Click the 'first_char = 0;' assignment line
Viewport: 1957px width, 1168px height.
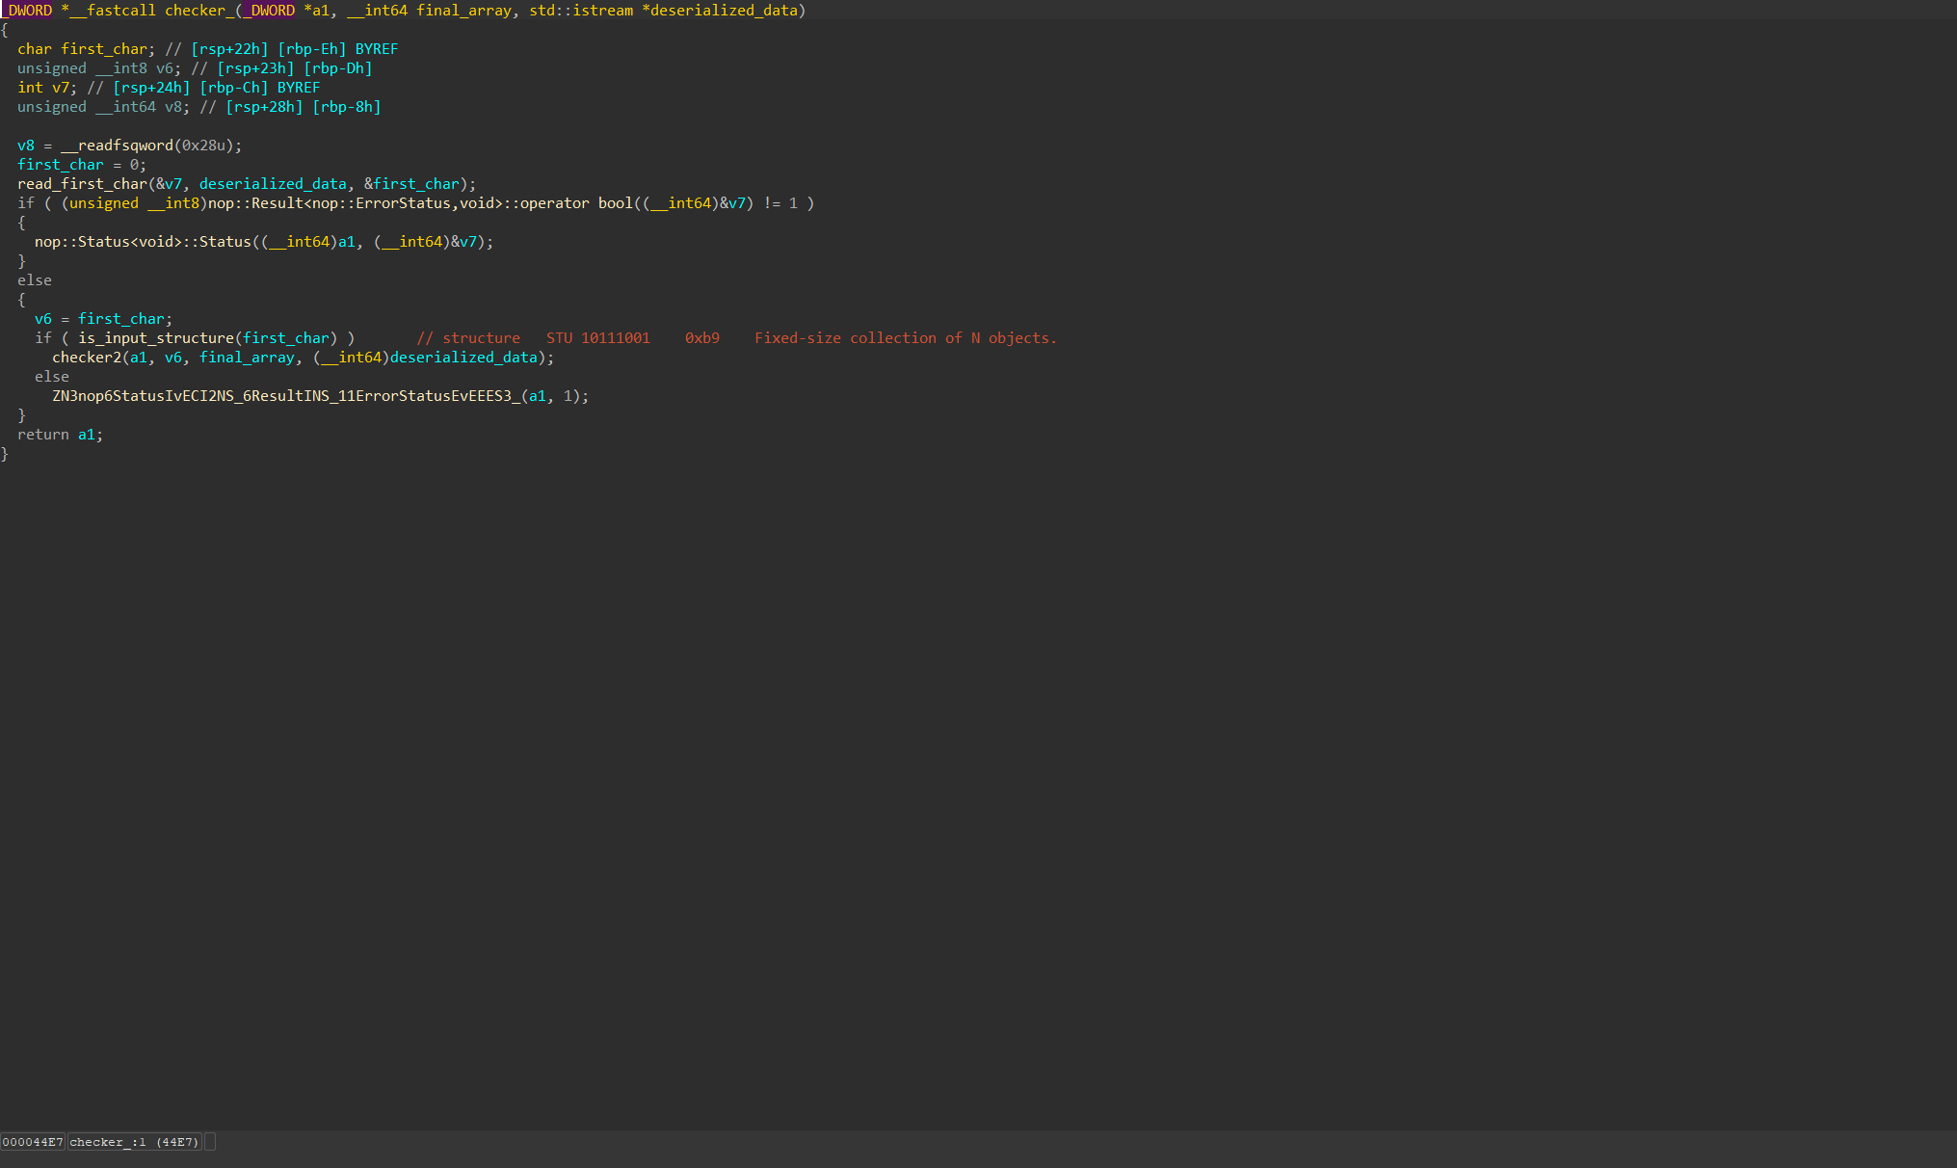point(82,165)
